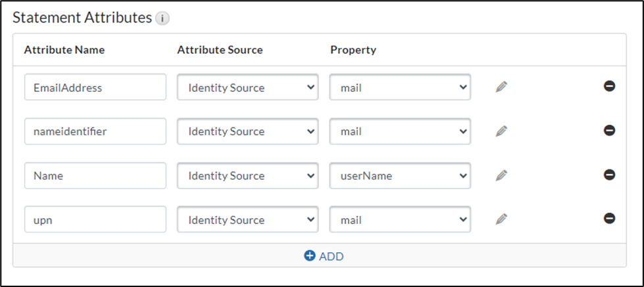Image resolution: width=644 pixels, height=287 pixels.
Task: Open Property dropdown for the upn row
Action: coord(400,219)
